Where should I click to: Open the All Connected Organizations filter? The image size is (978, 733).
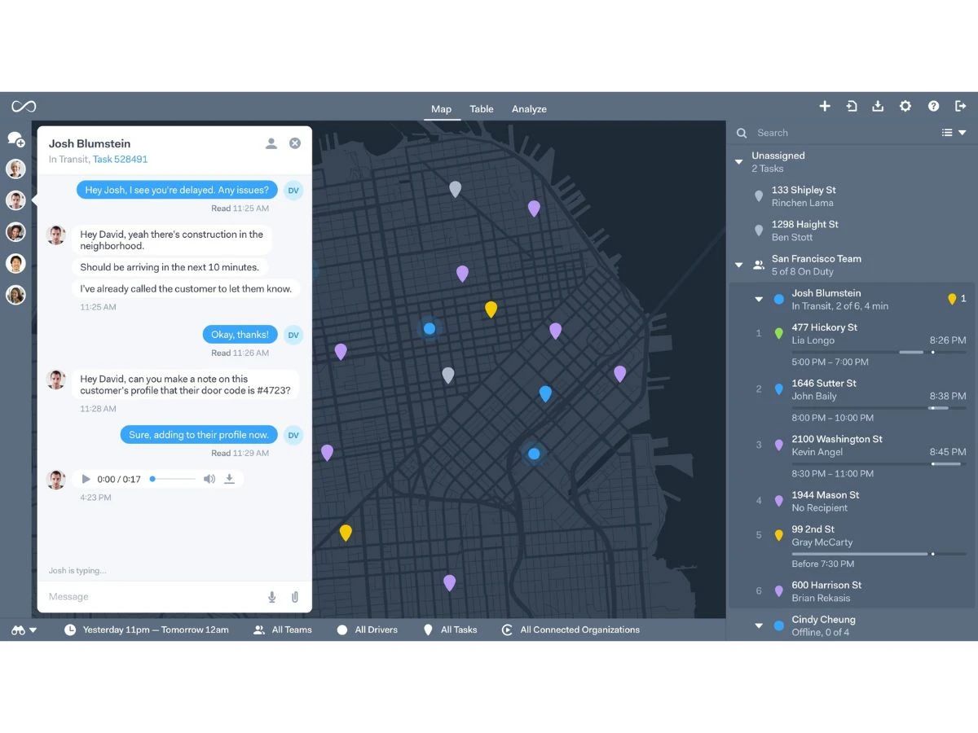pyautogui.click(x=570, y=630)
